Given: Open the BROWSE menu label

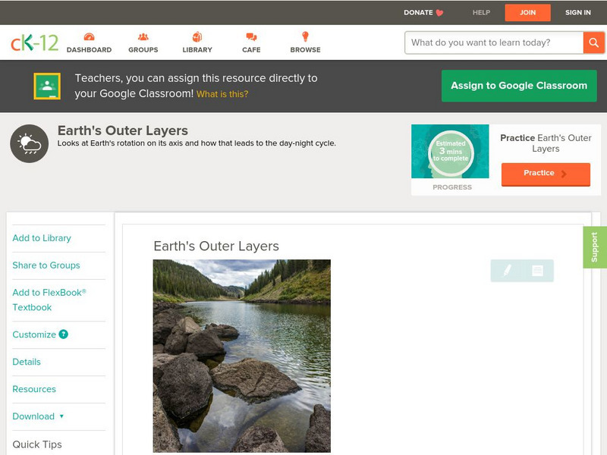Looking at the screenshot, I should coord(306,50).
